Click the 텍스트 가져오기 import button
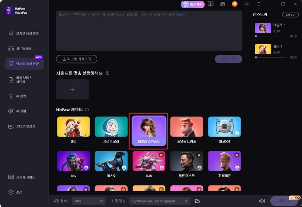The width and height of the screenshot is (302, 207). (77, 59)
